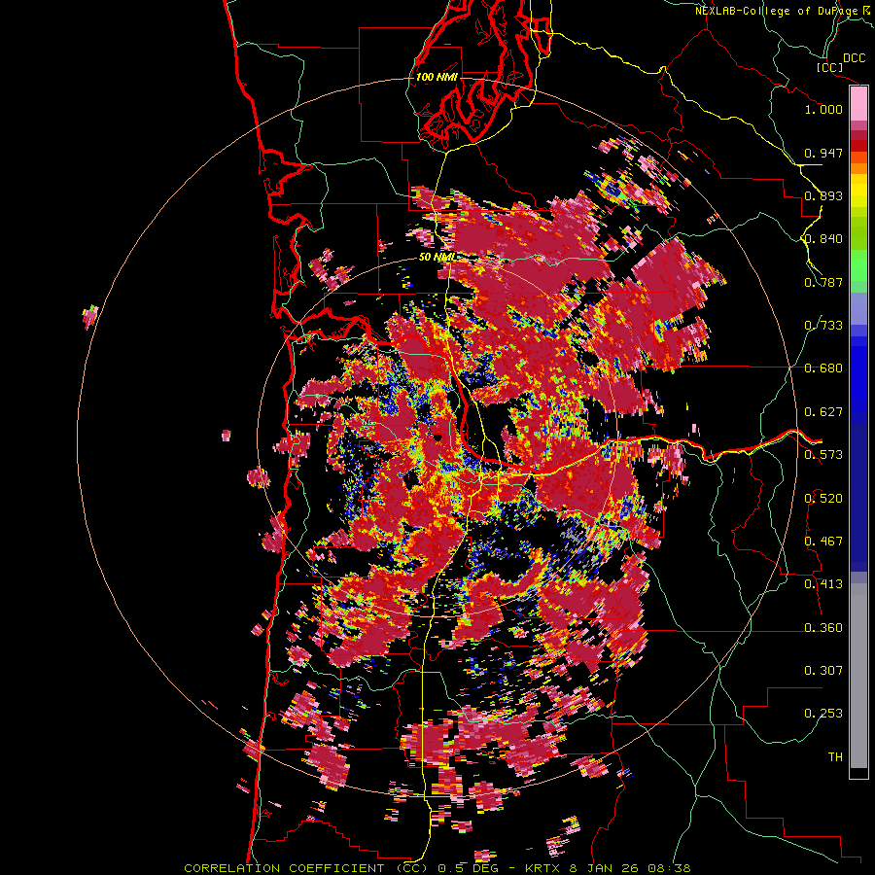This screenshot has height=875, width=875.
Task: Click the 0.467 legend value
Action: [x=823, y=542]
